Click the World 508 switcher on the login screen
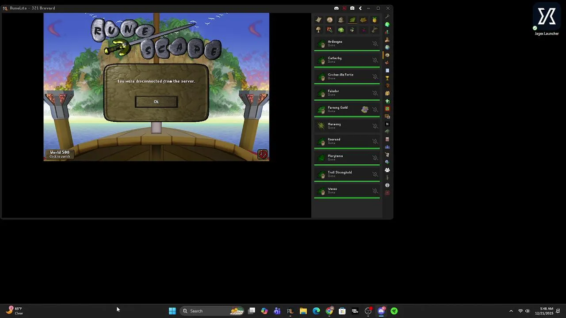Viewport: 566px width, 318px height. tap(60, 154)
